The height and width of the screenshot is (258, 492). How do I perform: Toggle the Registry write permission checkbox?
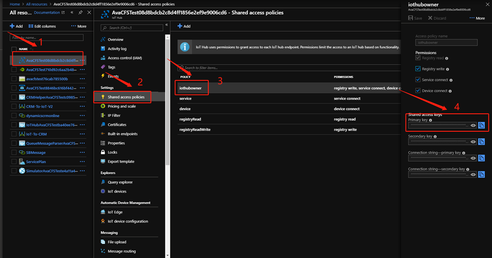[418, 69]
